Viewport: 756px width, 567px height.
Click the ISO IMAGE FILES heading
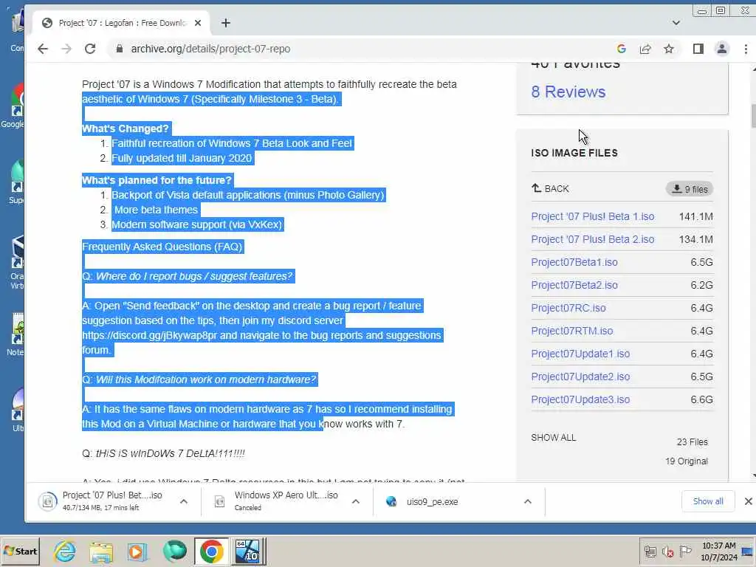point(574,153)
